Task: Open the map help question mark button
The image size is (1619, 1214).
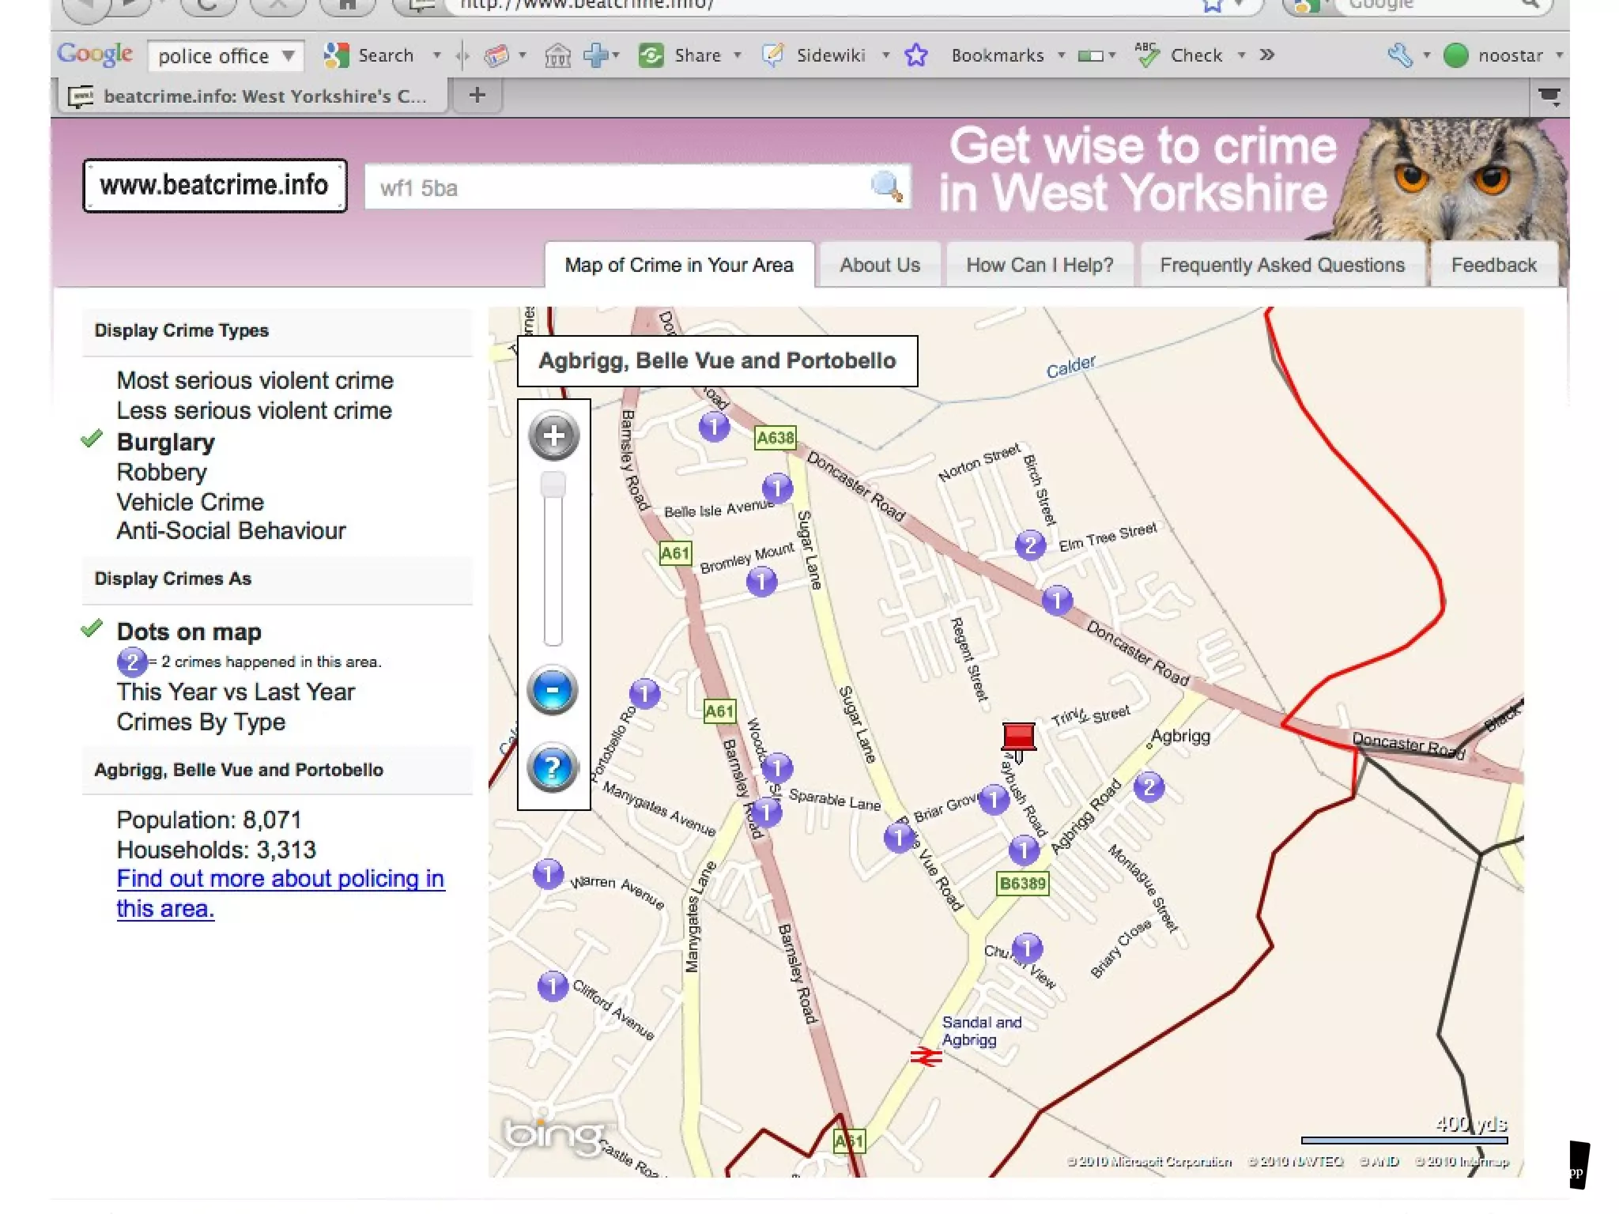Action: 552,767
